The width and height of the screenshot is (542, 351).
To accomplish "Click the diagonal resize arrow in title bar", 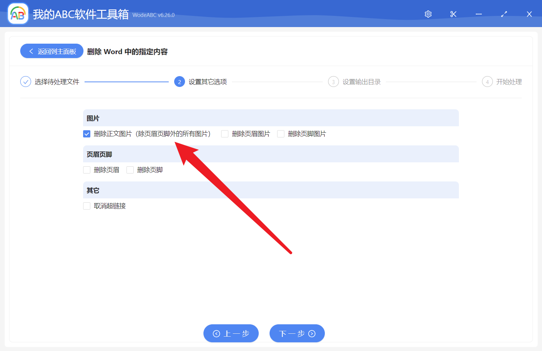I will [504, 14].
